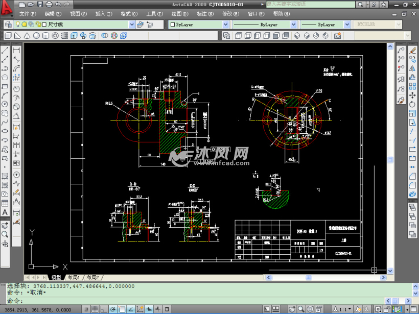Click the Erase tool in modify toolbar
Image resolution: width=419 pixels, height=314 pixels.
412,51
